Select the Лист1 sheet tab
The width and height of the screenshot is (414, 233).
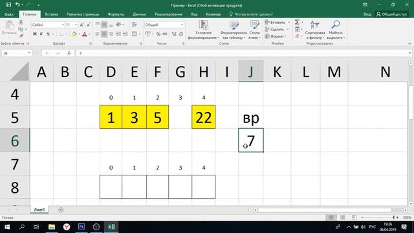[x=39, y=210]
